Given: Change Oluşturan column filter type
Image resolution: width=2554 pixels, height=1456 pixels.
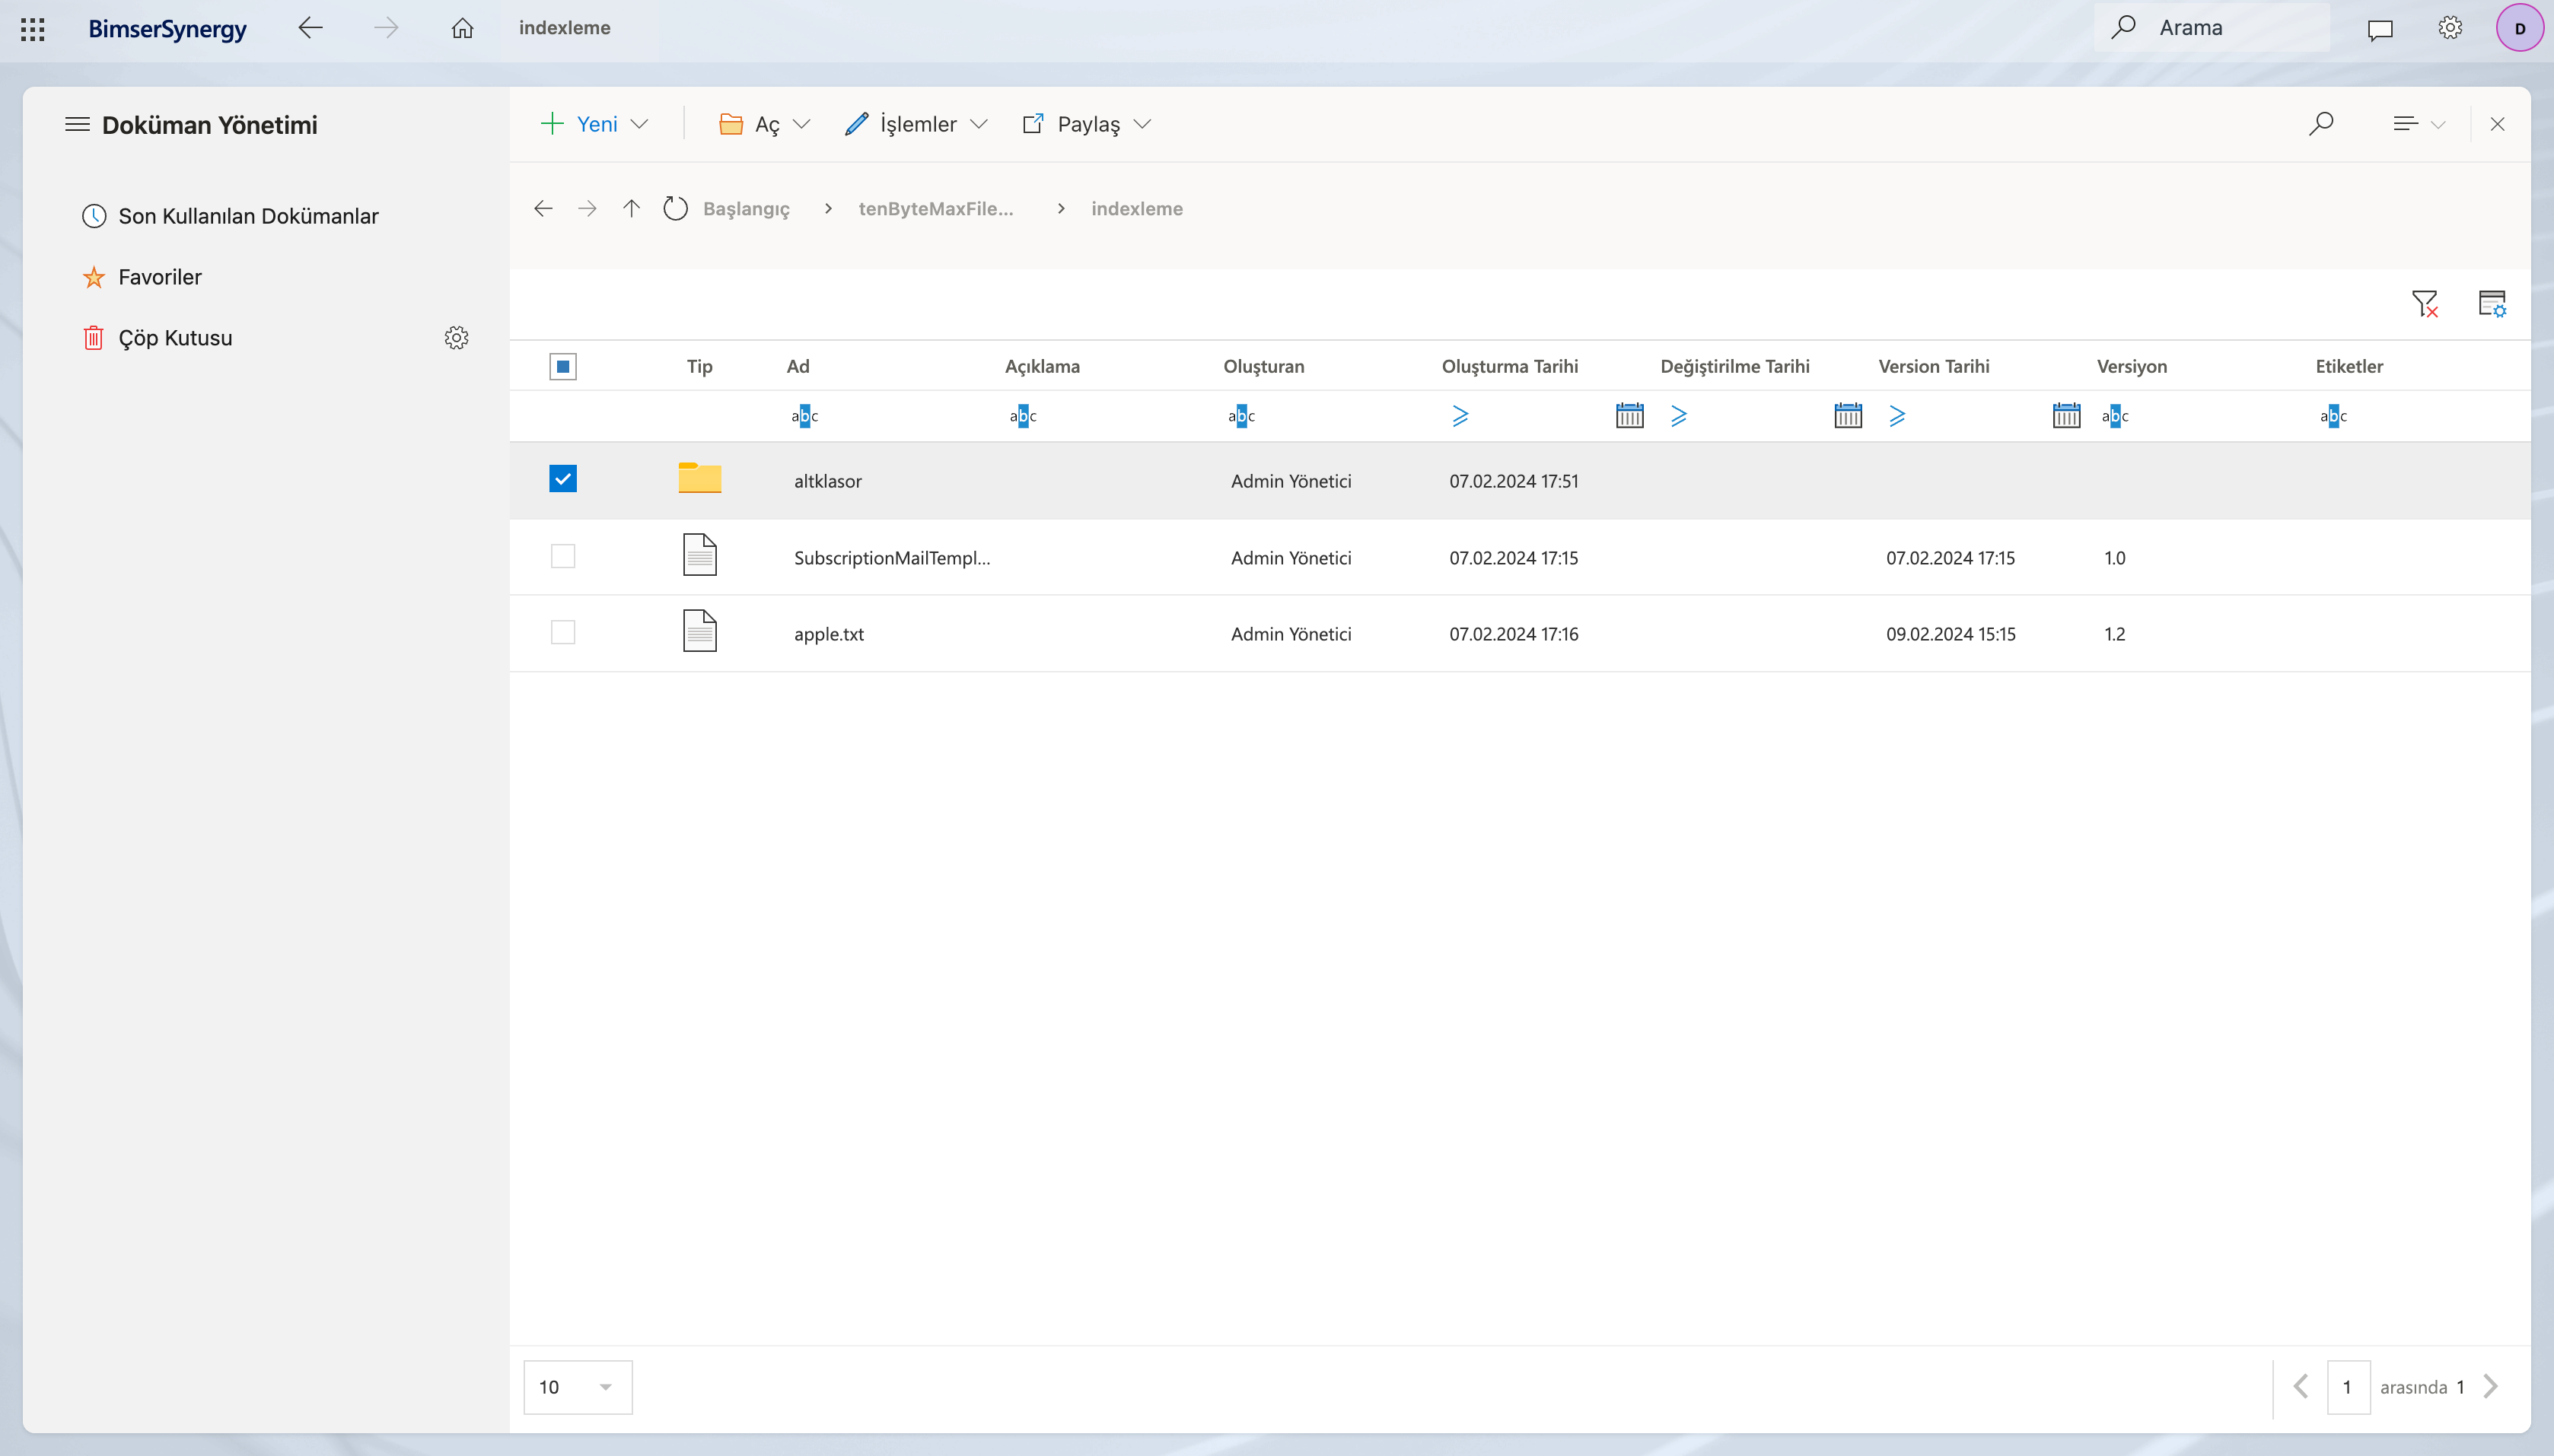Looking at the screenshot, I should pos(1240,416).
